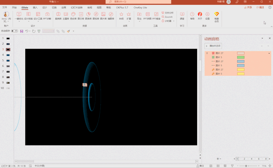The width and height of the screenshot is (273, 168).
Task: Switch to the 幻灯片放映 tab
Action: coord(77,8)
